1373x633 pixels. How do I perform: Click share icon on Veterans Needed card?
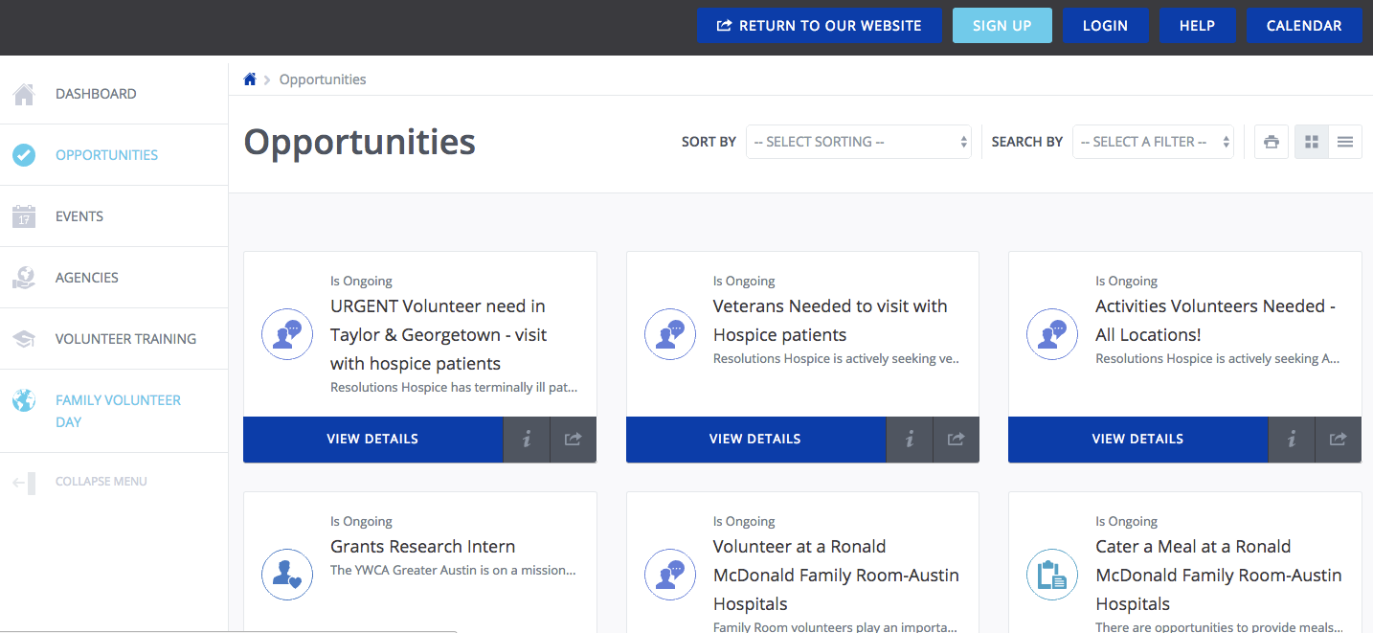[957, 440]
